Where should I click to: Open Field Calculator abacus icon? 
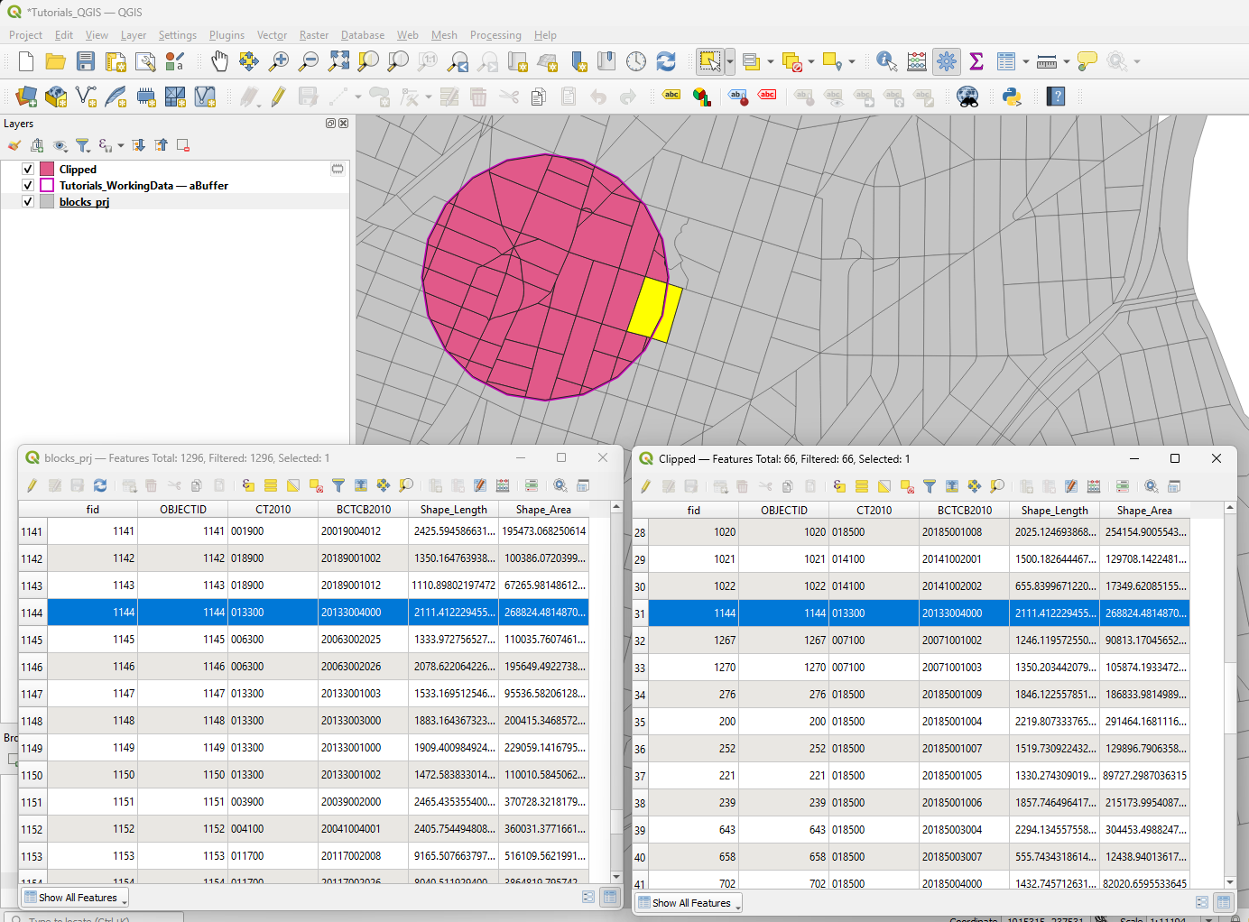[x=916, y=61]
